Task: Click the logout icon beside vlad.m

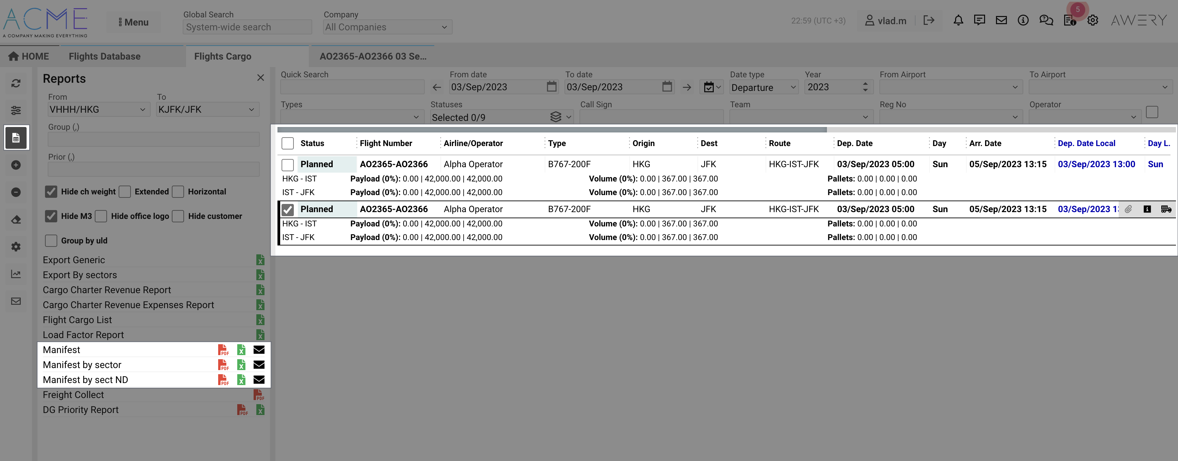Action: click(x=929, y=20)
